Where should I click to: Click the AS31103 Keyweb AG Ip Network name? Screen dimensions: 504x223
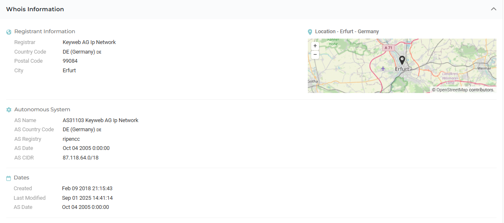coord(100,120)
